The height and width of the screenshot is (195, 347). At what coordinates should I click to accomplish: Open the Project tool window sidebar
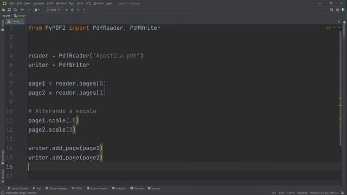tap(3, 25)
